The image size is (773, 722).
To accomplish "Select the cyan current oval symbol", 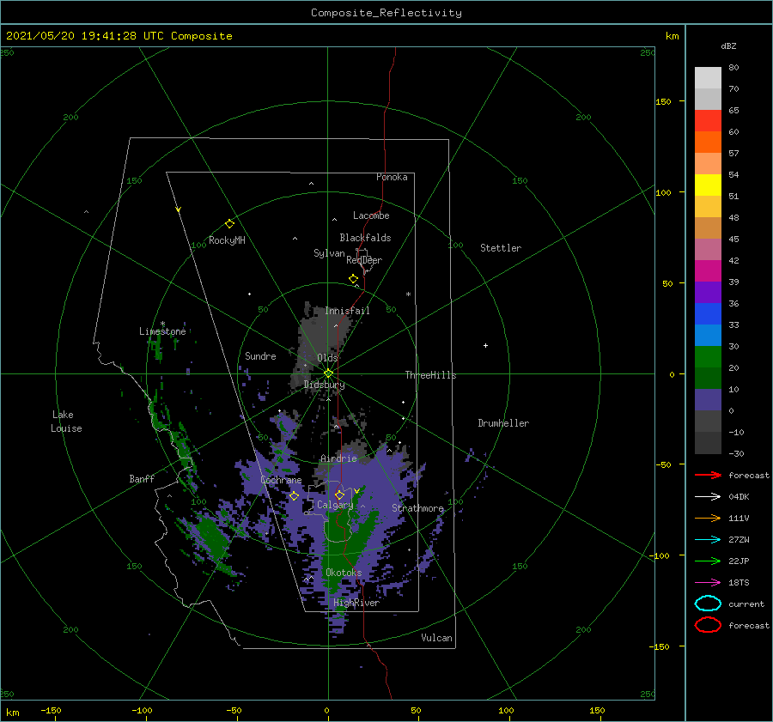I will tap(708, 604).
